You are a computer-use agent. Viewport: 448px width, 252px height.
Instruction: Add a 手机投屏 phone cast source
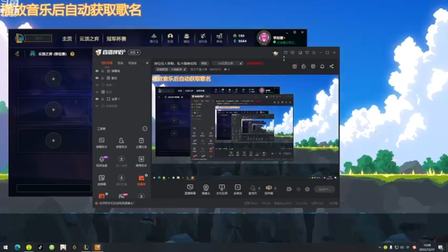click(222, 189)
